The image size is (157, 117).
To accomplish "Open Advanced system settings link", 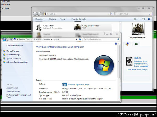I will (17, 62).
